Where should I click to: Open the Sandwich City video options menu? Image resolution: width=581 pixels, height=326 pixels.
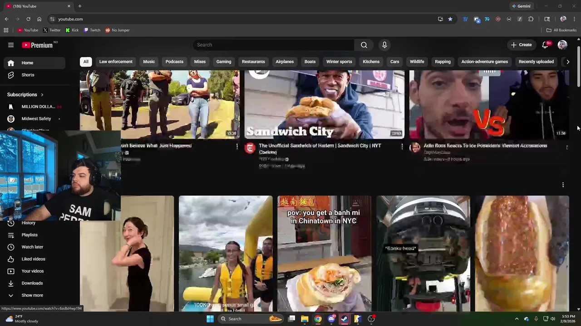402,147
